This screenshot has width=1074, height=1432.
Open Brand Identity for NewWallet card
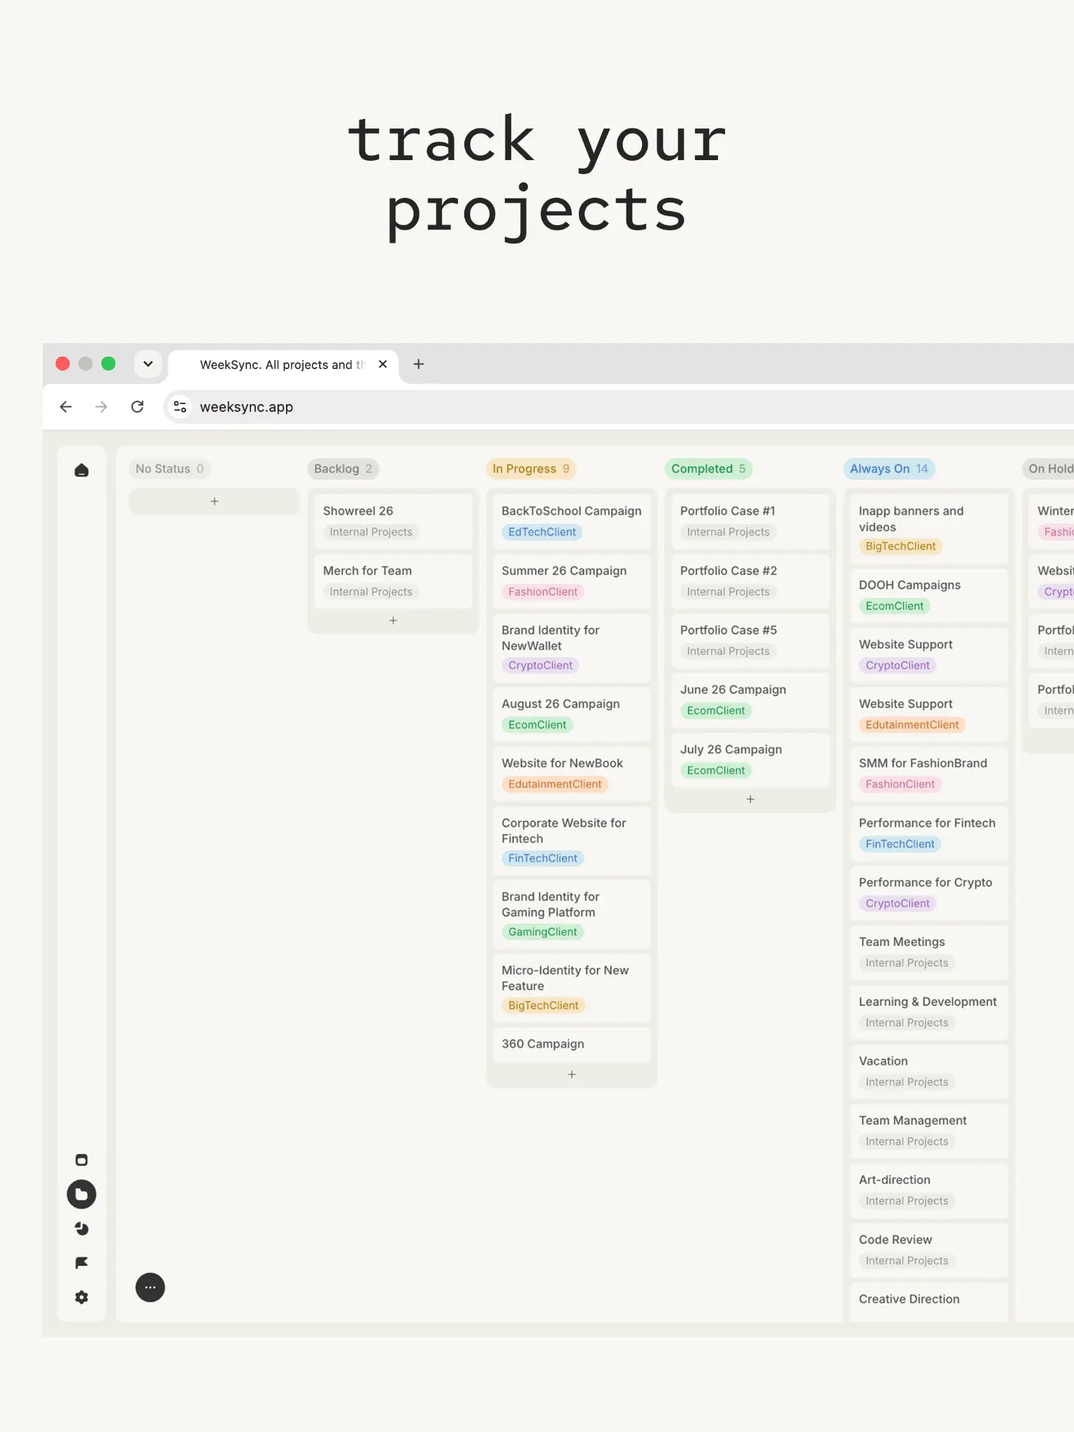[571, 647]
